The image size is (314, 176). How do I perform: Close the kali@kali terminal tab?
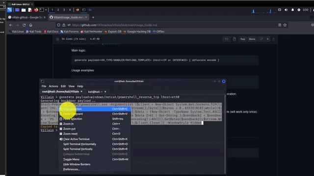(105, 92)
